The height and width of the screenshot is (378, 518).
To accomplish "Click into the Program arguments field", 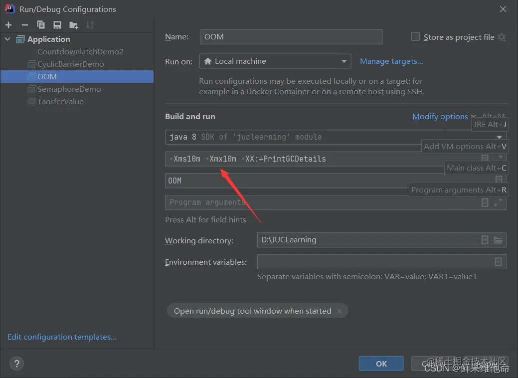I will (319, 202).
